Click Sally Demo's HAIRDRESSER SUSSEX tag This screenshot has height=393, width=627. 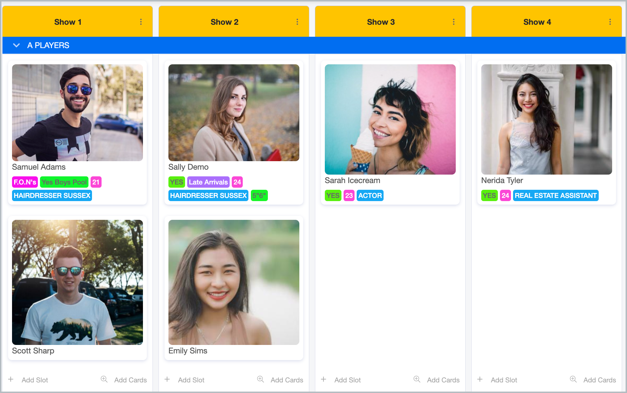(x=208, y=195)
